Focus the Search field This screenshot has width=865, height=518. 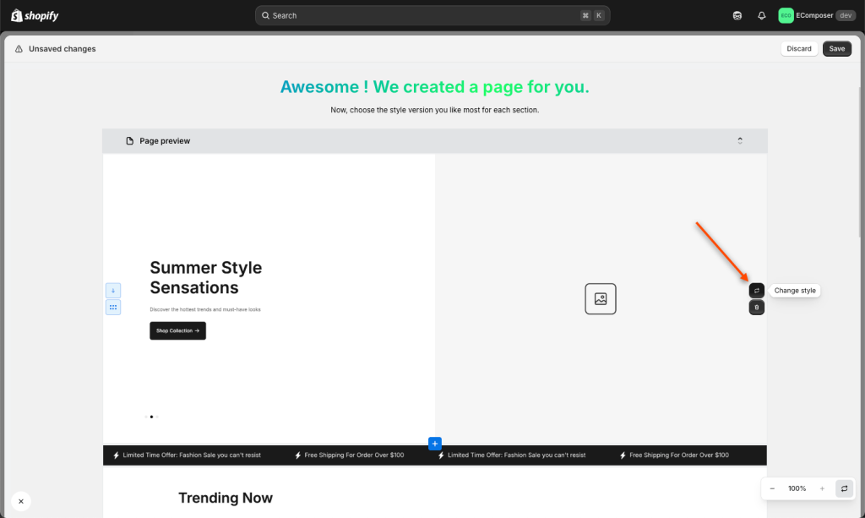point(432,15)
